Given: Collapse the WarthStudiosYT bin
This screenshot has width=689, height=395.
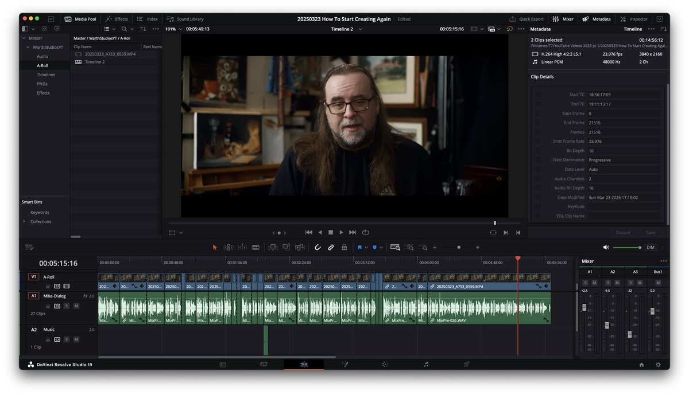Looking at the screenshot, I should tap(28, 47).
